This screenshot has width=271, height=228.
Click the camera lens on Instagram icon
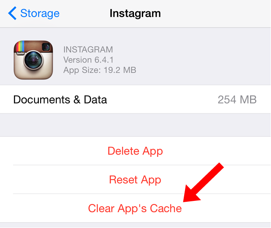(33, 60)
